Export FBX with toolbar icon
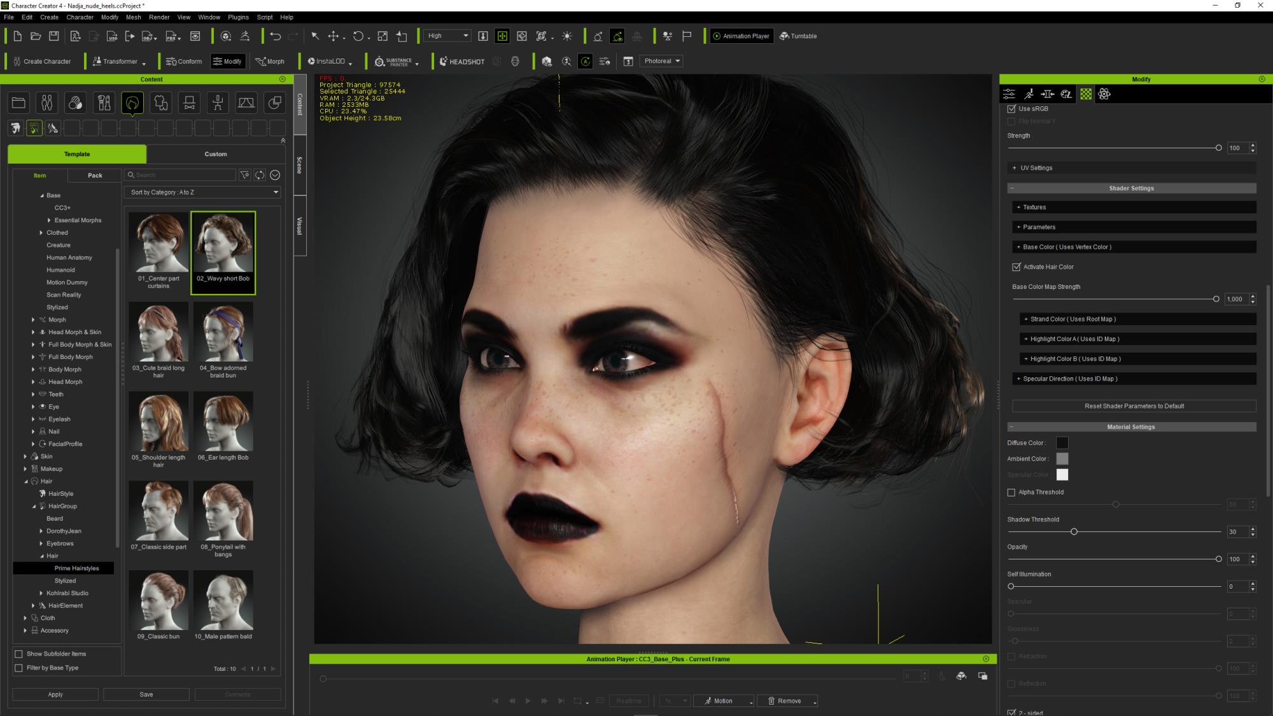The width and height of the screenshot is (1273, 716). pos(172,36)
